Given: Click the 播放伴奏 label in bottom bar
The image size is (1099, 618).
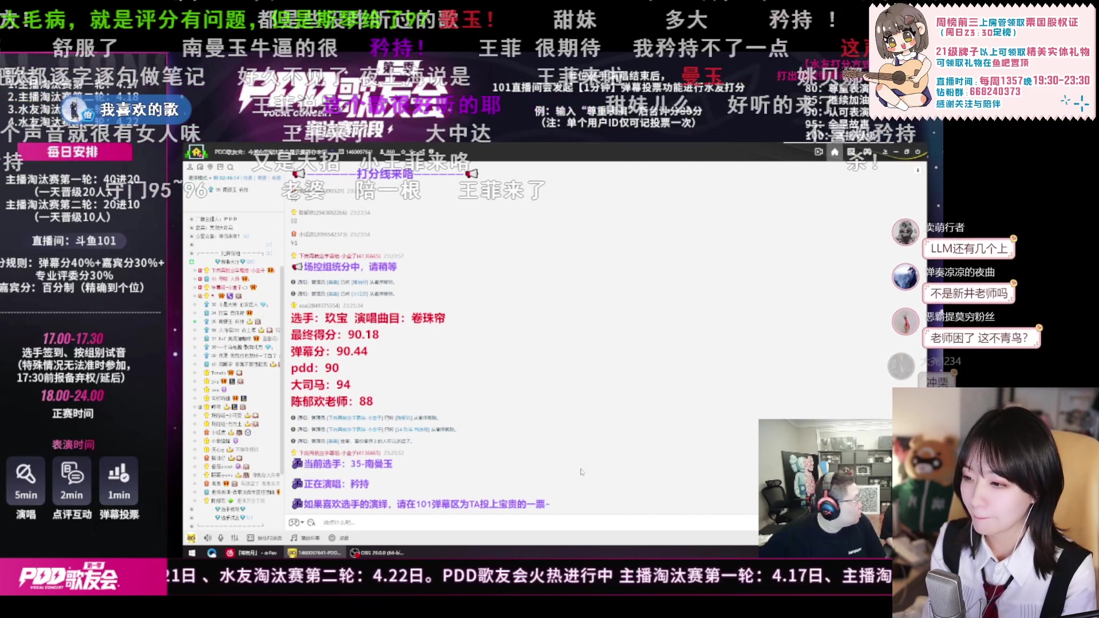Looking at the screenshot, I should point(310,538).
